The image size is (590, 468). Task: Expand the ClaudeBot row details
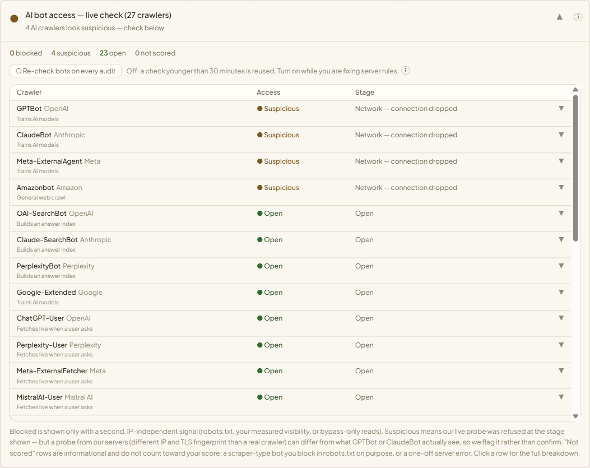(x=561, y=135)
